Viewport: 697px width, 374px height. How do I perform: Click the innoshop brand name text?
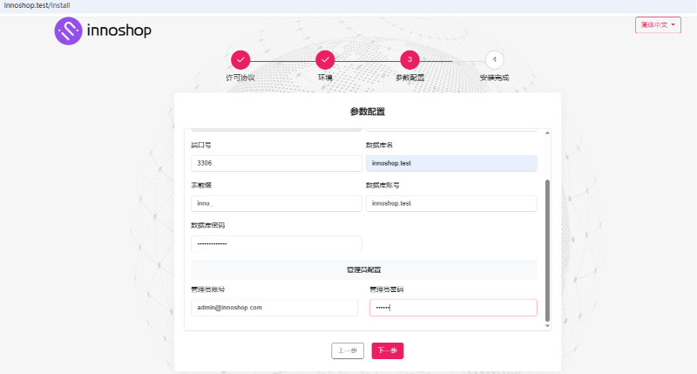[x=119, y=31]
